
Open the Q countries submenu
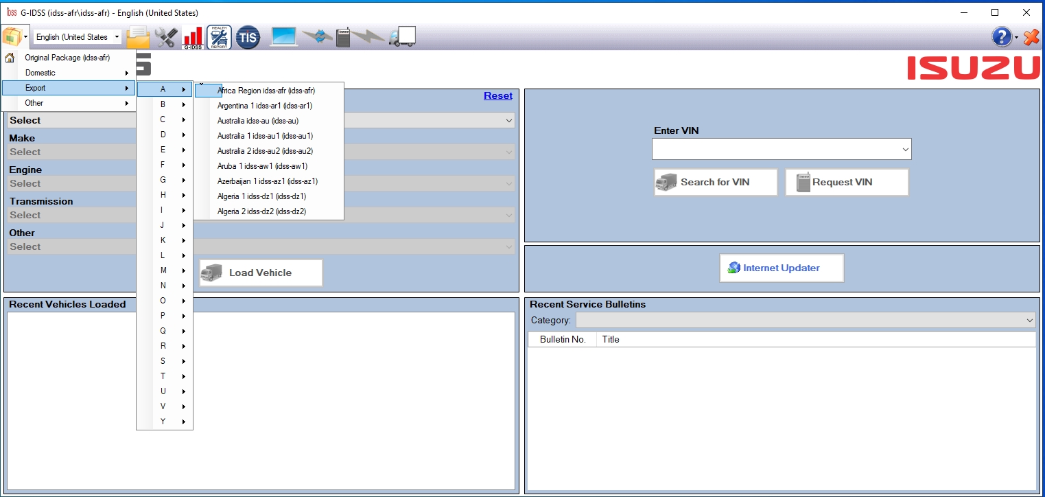165,331
